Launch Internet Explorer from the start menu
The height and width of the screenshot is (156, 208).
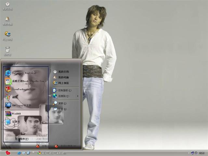click(20, 73)
